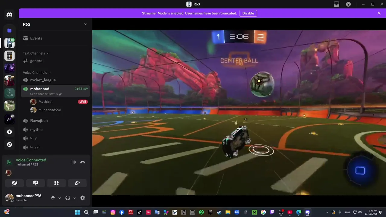Select the calculator server icon

9,56
